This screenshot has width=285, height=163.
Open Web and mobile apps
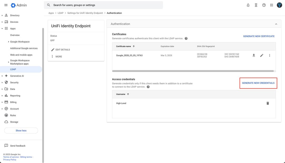(x=21, y=55)
